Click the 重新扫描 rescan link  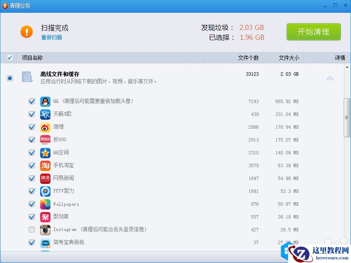tap(51, 37)
